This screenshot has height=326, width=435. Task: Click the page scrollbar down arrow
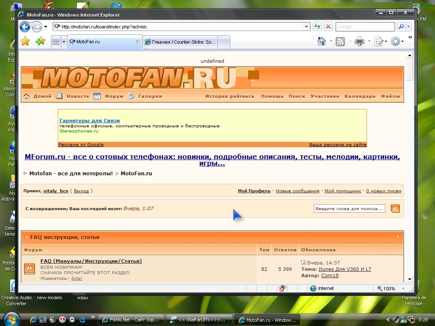click(410, 279)
